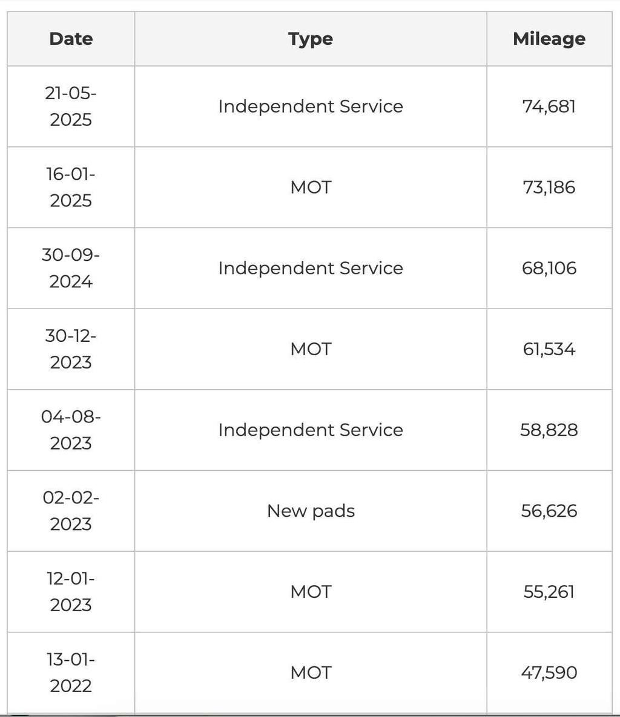Click the 30-09-2024 date cell

[71, 268]
